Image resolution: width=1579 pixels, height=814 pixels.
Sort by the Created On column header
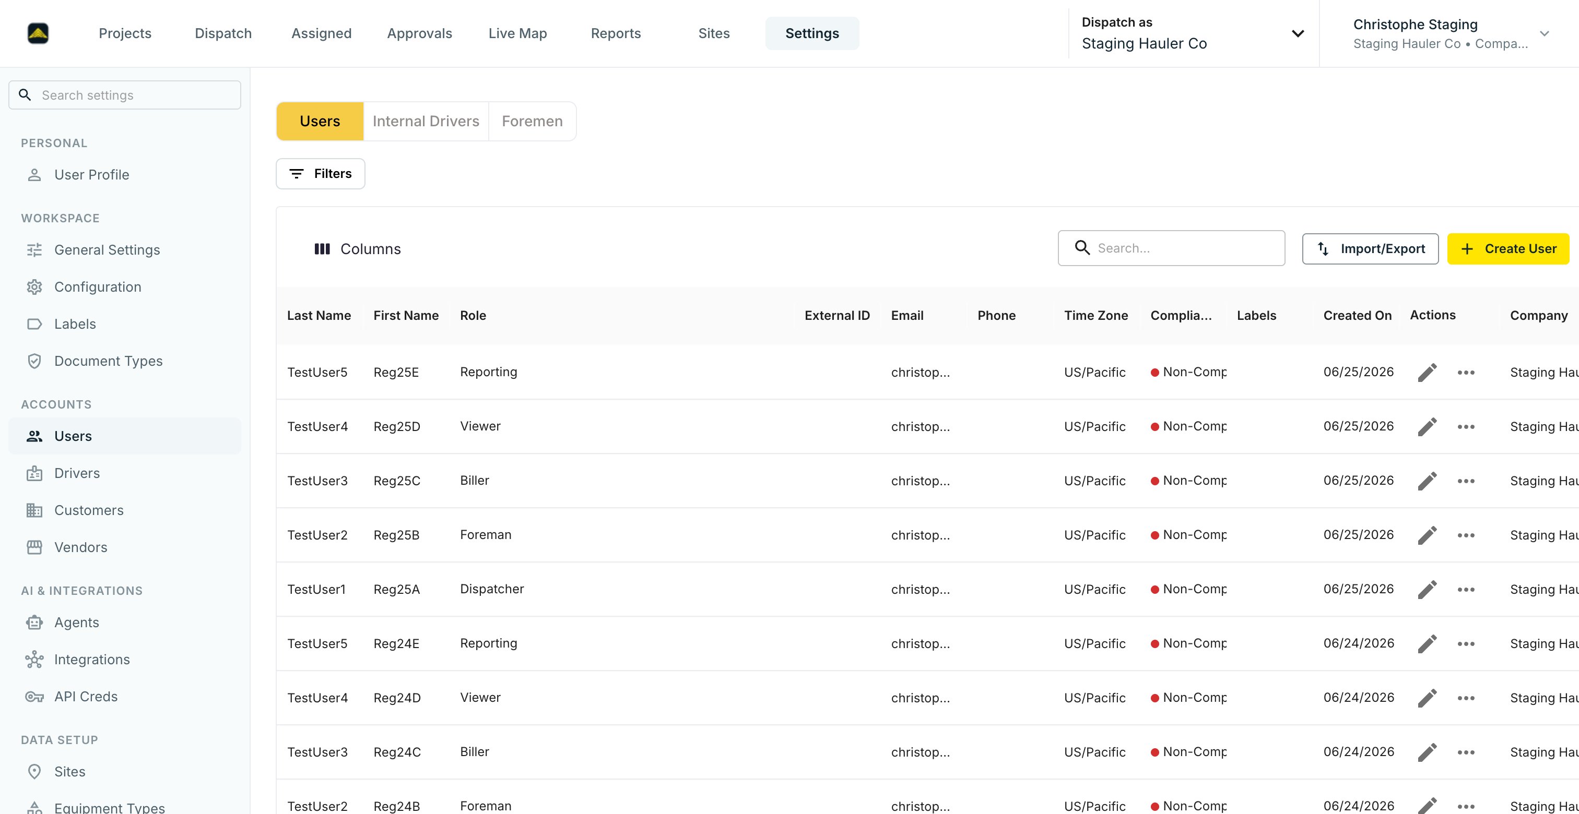(1357, 316)
